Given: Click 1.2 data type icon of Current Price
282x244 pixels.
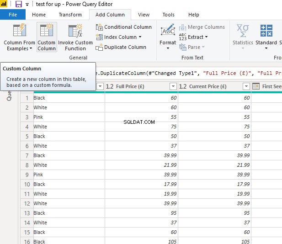Looking at the screenshot, I should (x=183, y=86).
